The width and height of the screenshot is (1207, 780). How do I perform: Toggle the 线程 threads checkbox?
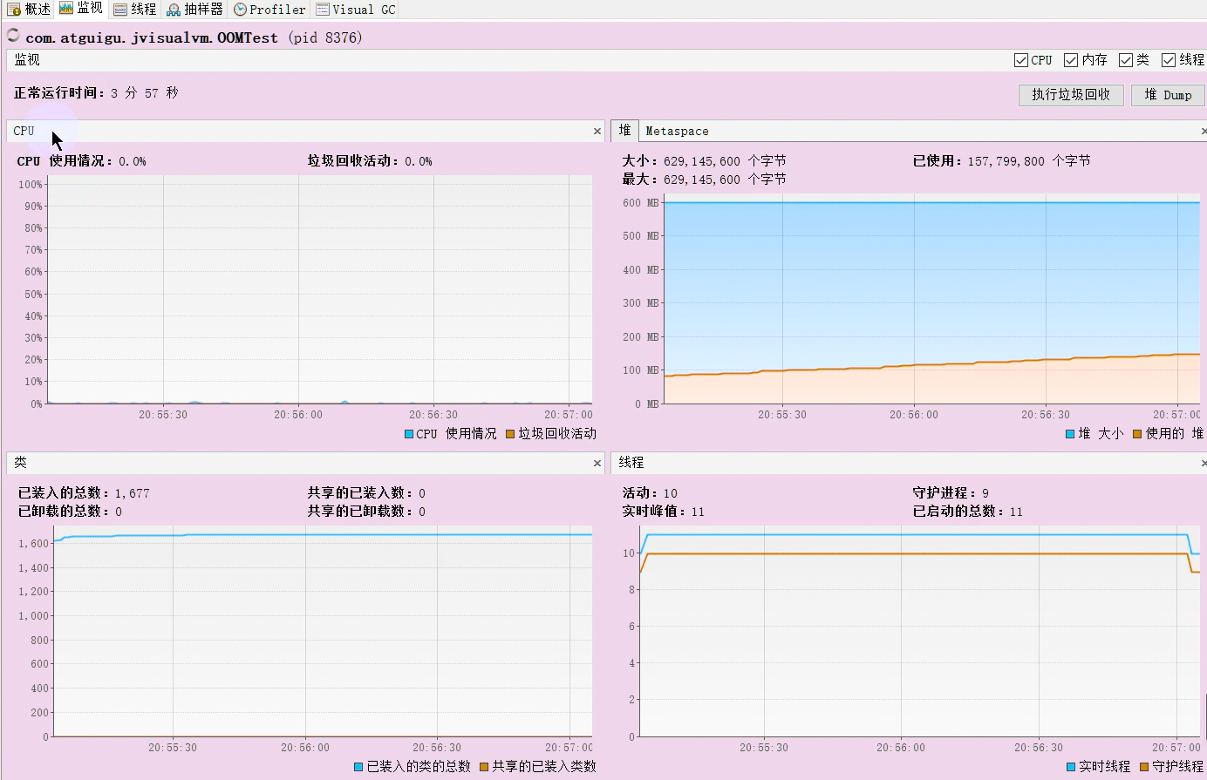(1169, 60)
